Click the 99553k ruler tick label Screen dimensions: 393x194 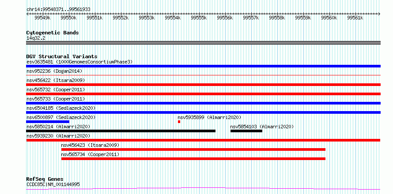point(147,18)
